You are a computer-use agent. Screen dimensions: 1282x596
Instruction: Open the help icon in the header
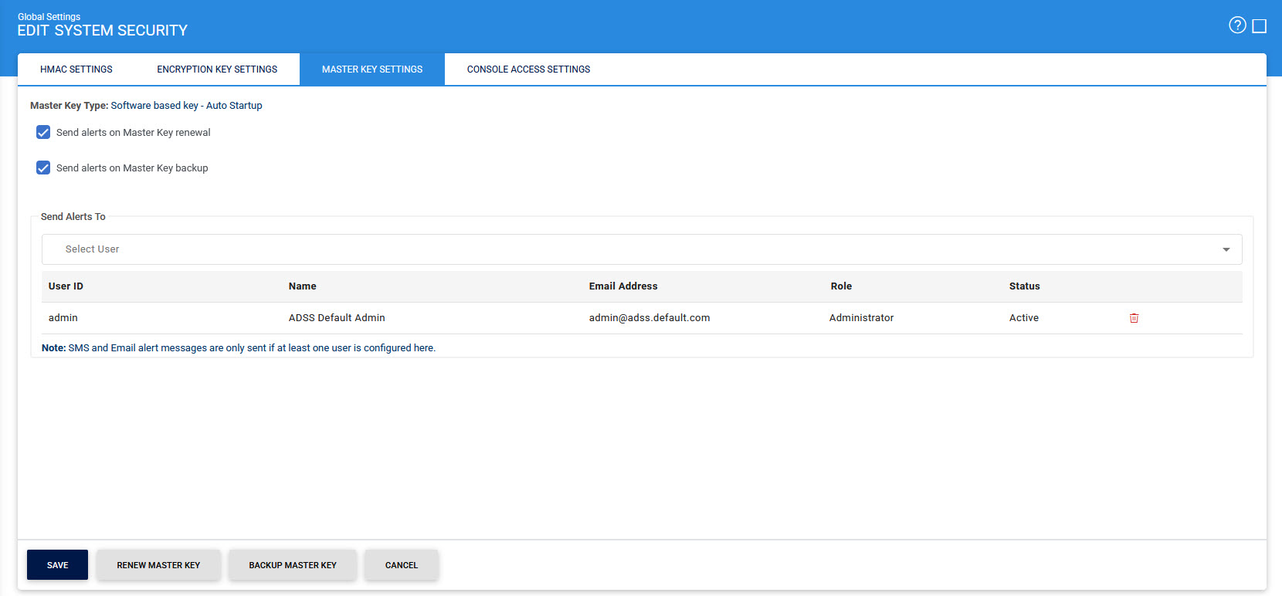click(x=1237, y=25)
